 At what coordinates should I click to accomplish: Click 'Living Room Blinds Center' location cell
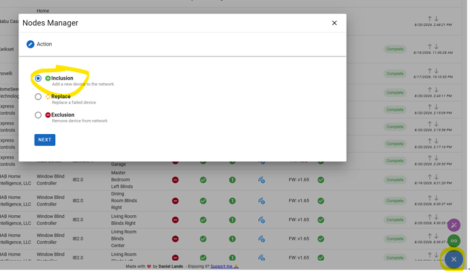tap(123, 238)
